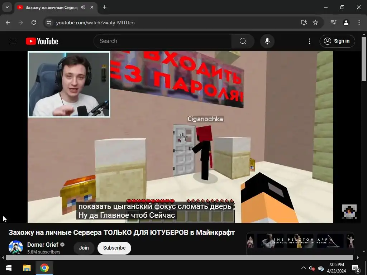Open the YouTube guide hamburger menu
This screenshot has width=367, height=275.
(x=13, y=41)
